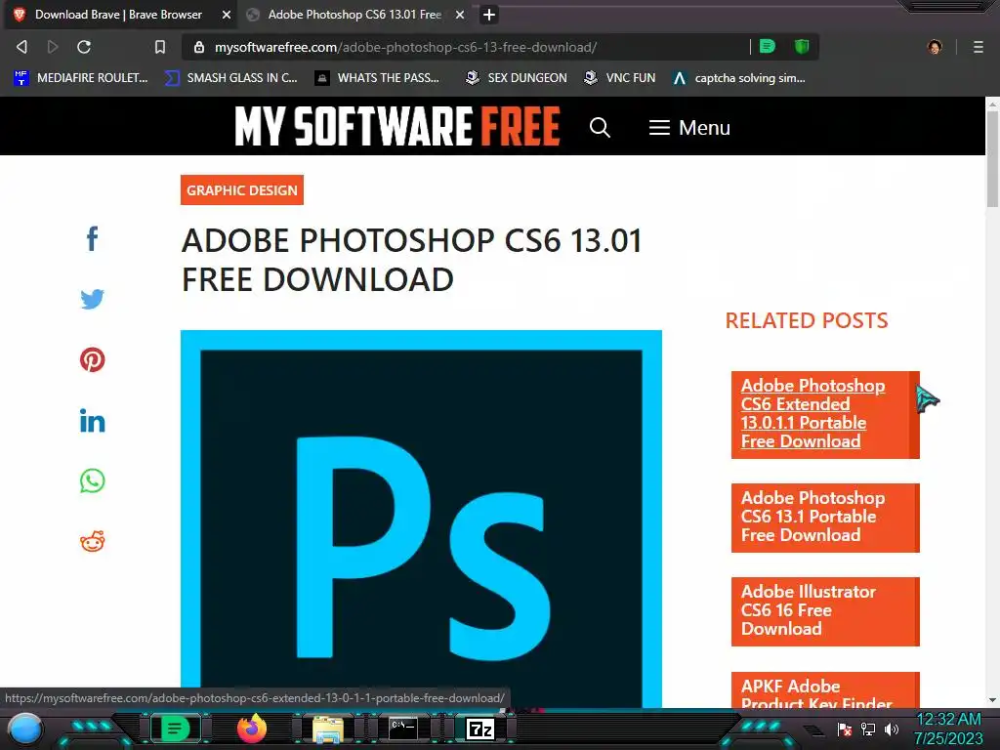Go back using the browser back arrow
1000x750 pixels.
[x=21, y=47]
